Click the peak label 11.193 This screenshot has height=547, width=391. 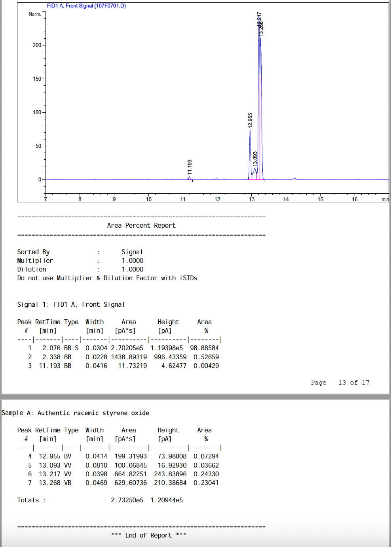click(190, 168)
